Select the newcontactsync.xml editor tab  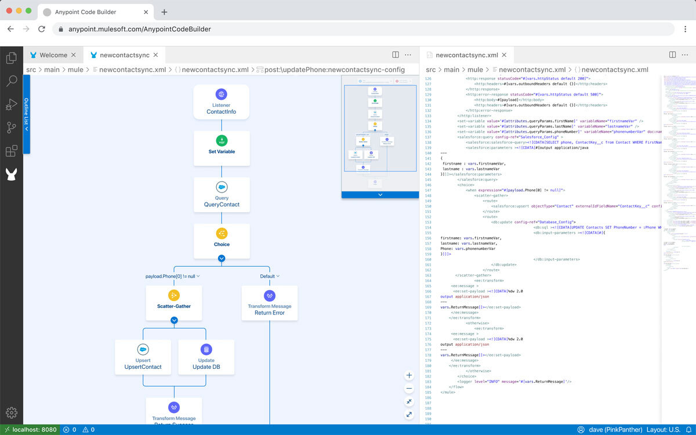point(466,55)
